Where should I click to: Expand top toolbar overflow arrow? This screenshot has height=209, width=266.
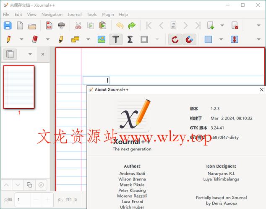coord(258,25)
